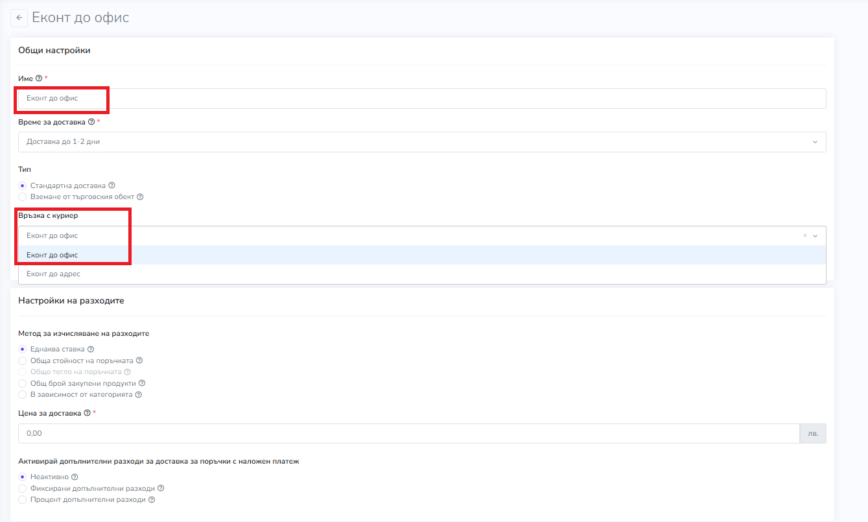Go back using the arrow button

tap(19, 18)
